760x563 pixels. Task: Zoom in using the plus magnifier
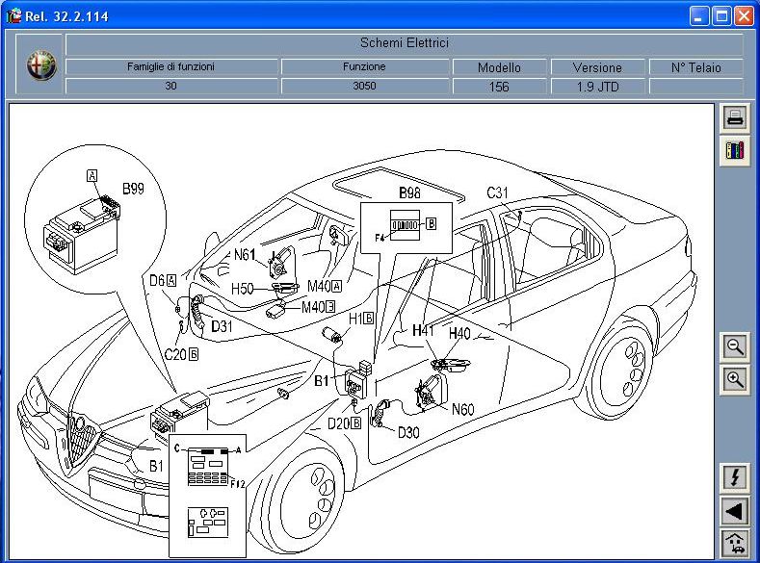pos(735,379)
